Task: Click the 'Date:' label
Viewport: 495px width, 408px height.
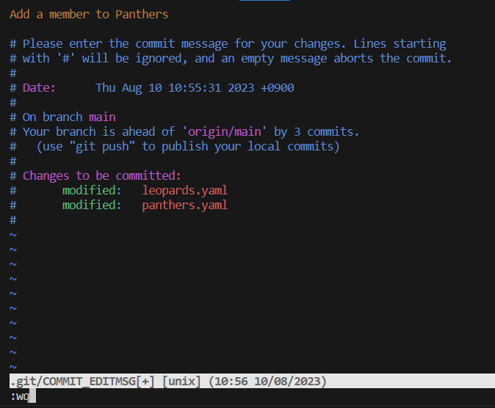Action: [x=39, y=88]
